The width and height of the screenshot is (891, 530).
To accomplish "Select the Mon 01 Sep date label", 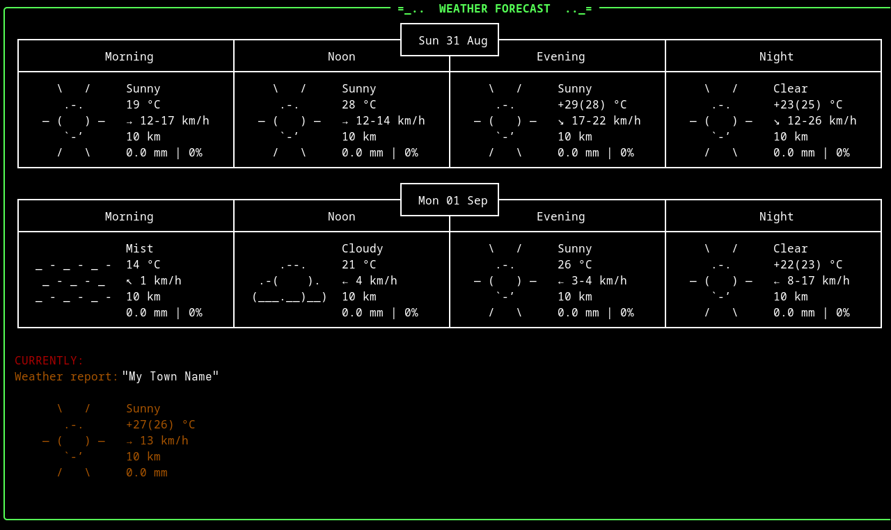I will pyautogui.click(x=453, y=200).
